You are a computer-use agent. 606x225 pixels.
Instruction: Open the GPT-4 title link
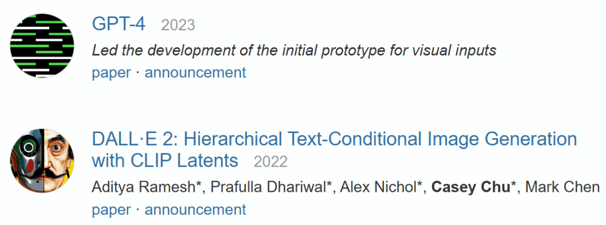118,24
